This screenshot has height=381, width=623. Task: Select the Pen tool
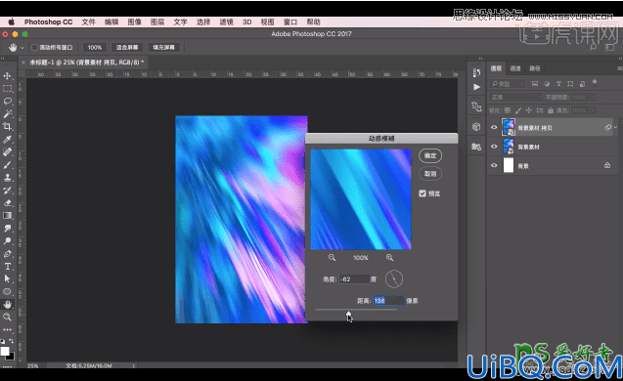(7, 254)
